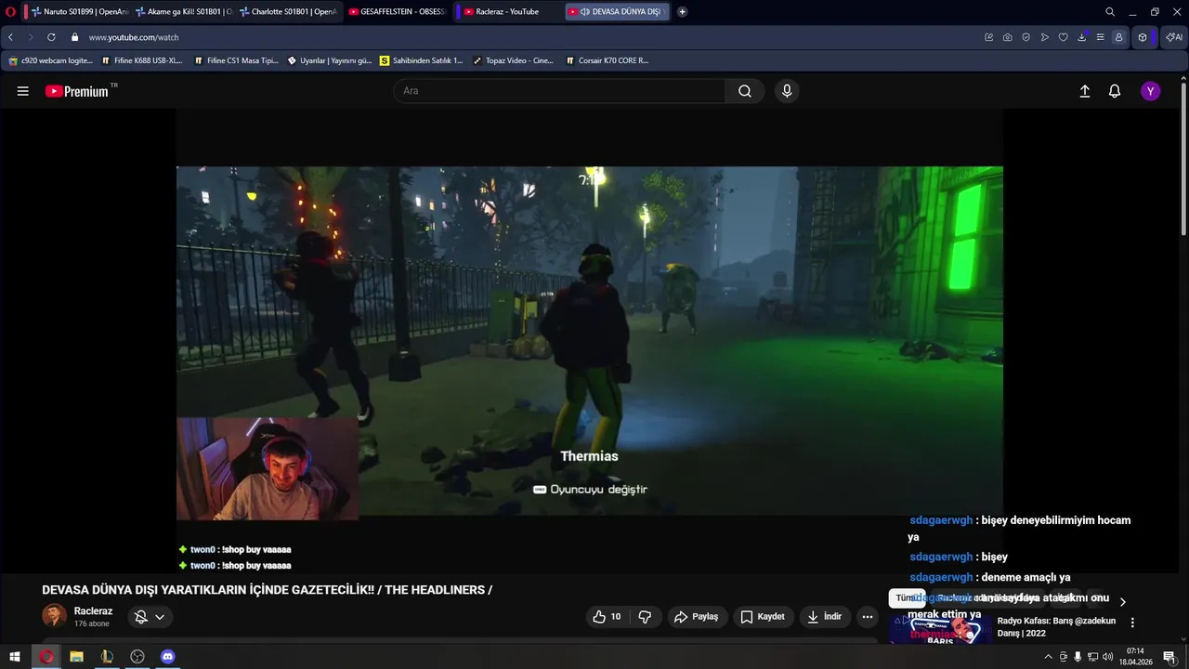Click the page vertical scrollbar
1189x669 pixels.
click(x=1183, y=158)
